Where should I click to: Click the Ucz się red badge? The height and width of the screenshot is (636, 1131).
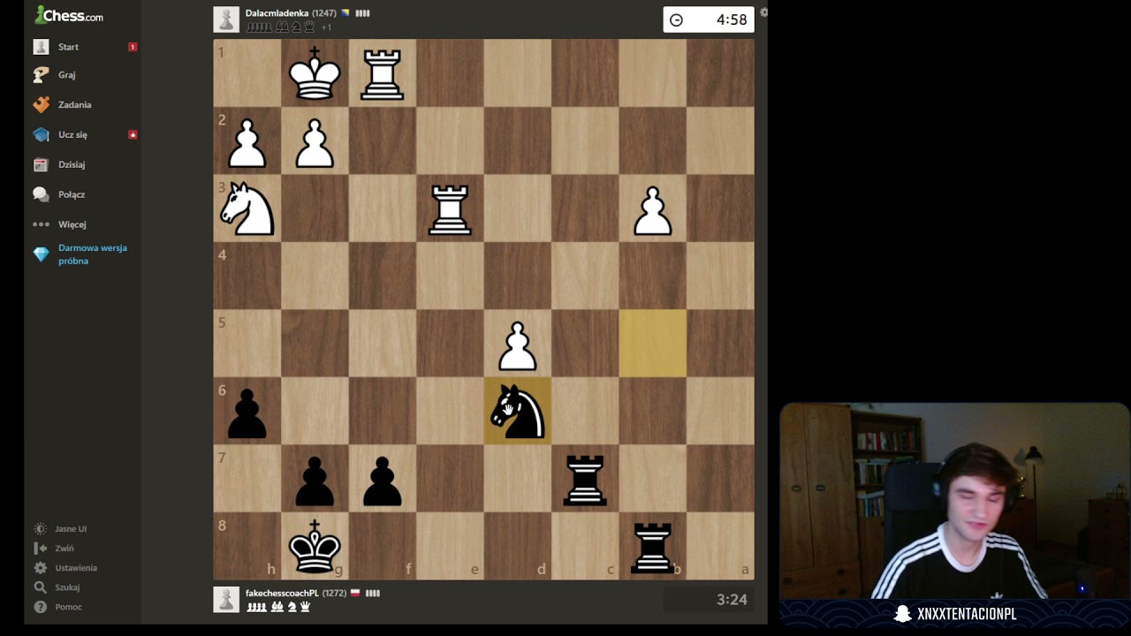tap(133, 134)
